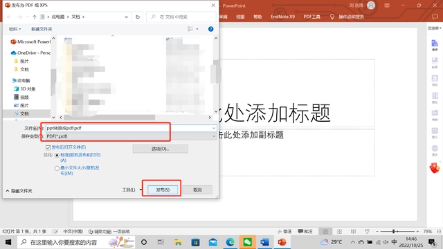Zoom out with the minus button
Image resolution: width=443 pixels, height=249 pixels.
(x=377, y=232)
